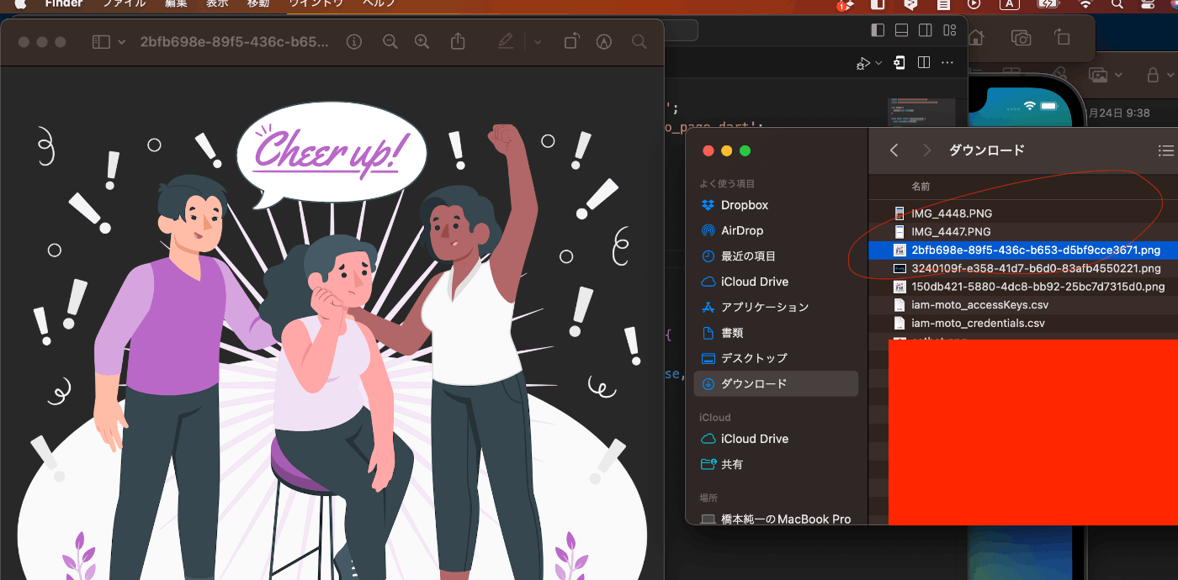
Task: Expand the run options chevron in VS Code
Action: click(x=879, y=63)
